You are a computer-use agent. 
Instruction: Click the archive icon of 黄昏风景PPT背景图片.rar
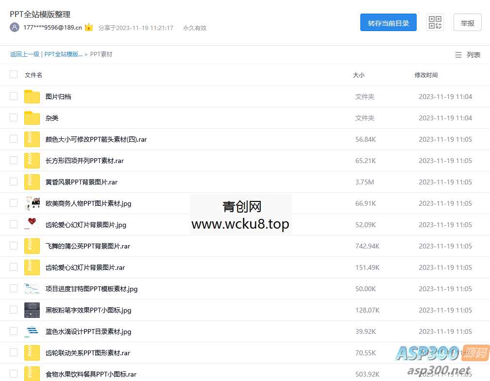32,182
